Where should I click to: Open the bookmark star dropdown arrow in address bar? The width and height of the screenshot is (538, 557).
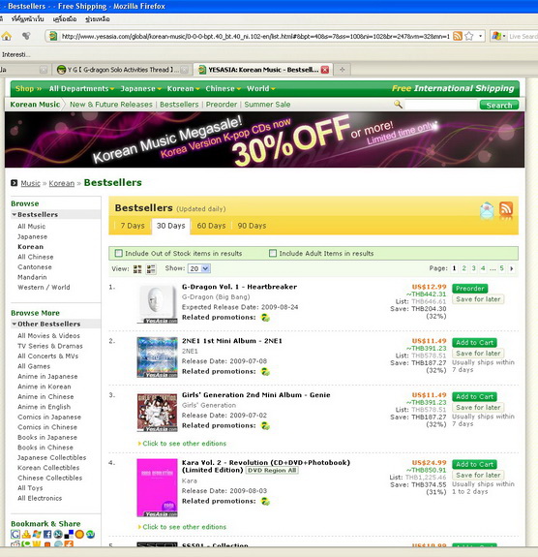pyautogui.click(x=480, y=36)
